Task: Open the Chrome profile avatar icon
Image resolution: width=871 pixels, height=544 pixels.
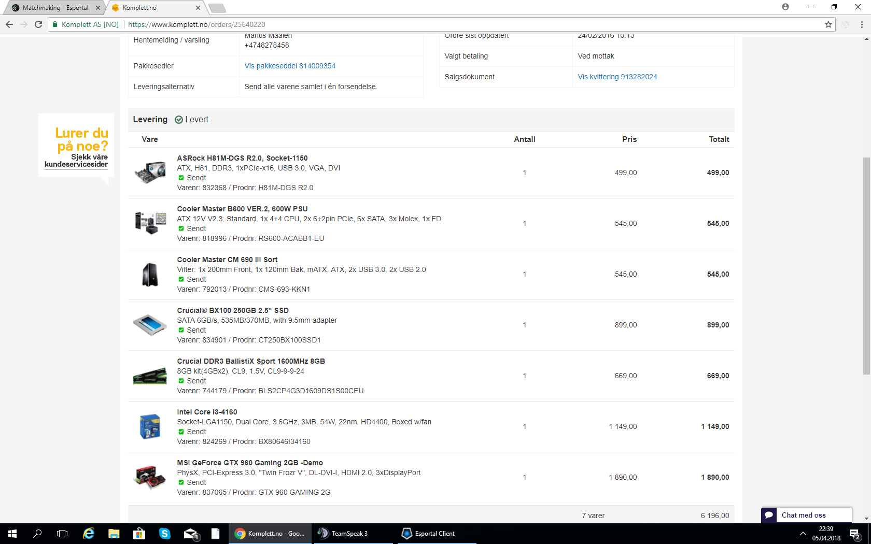Action: point(785,7)
